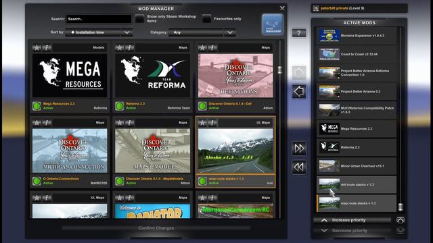Select MUO/Reforma Compatibility Patch entry
Image resolution: width=433 pixels, height=243 pixels.
pos(357,110)
